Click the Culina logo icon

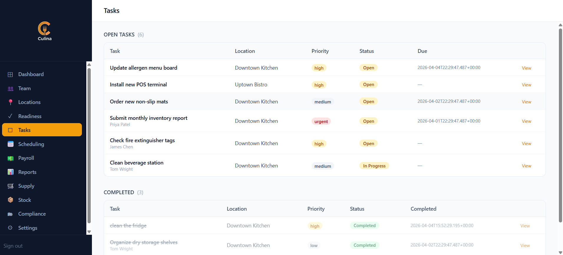pos(44,28)
